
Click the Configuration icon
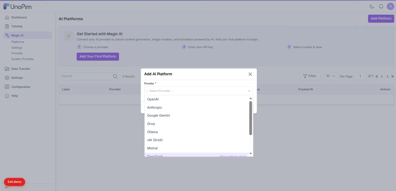(7, 87)
